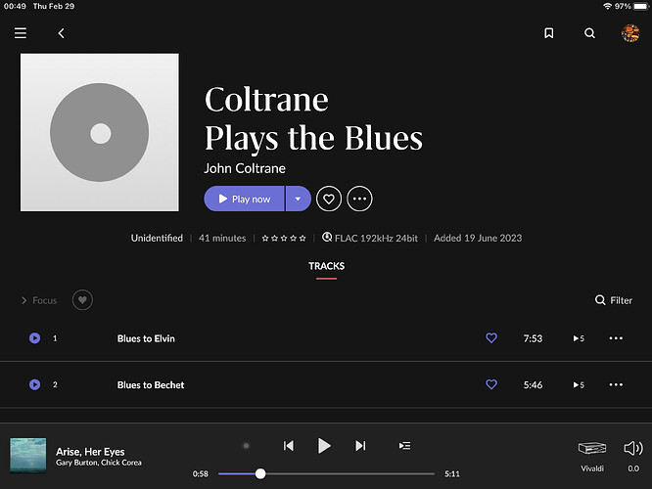Screen dimensions: 652x489
Task: Open the hamburger navigation menu
Action: (21, 33)
